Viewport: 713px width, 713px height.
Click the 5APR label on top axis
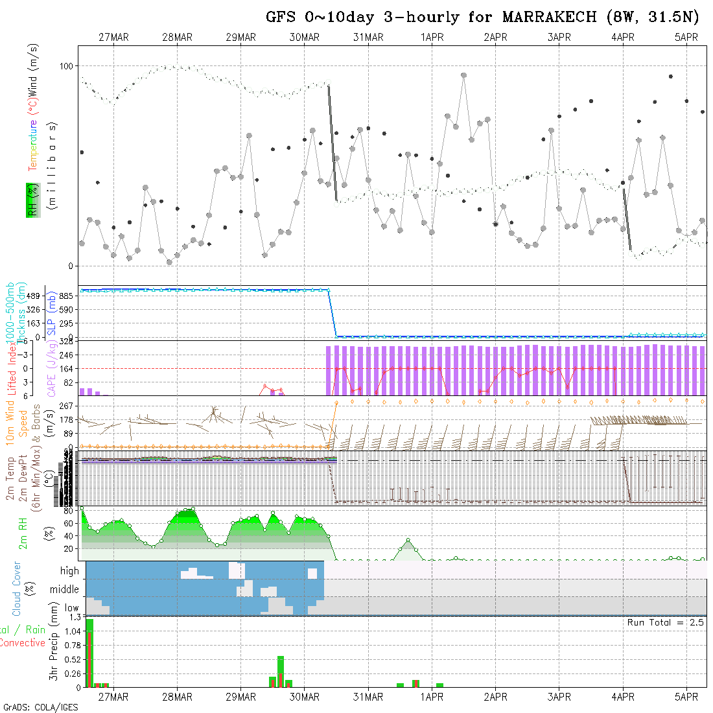(x=686, y=38)
